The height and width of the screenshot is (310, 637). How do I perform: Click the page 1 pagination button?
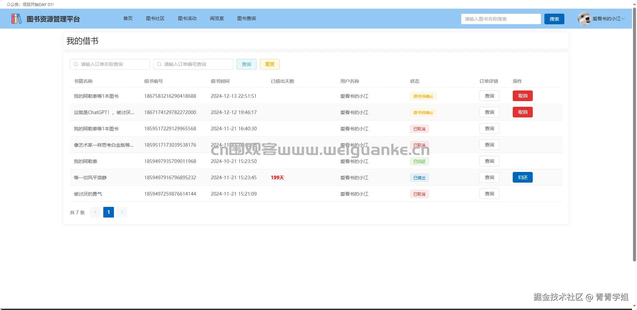click(108, 212)
